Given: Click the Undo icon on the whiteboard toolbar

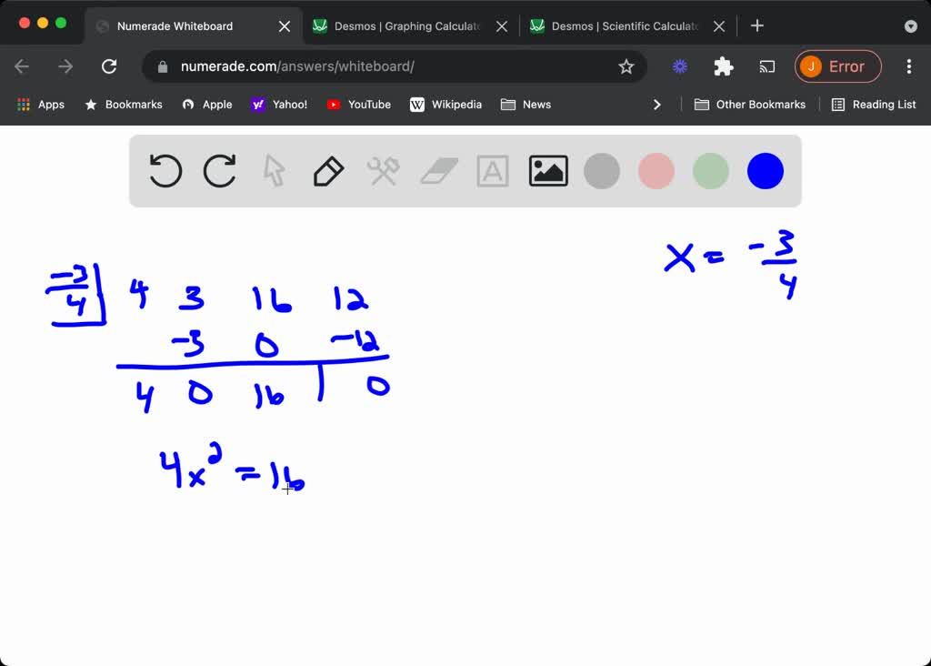Looking at the screenshot, I should (x=165, y=170).
